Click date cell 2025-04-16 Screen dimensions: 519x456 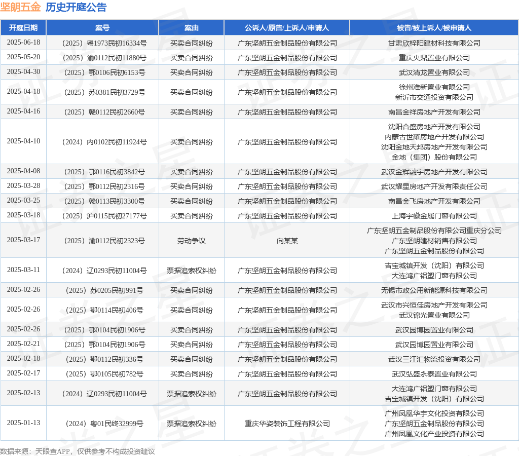coord(23,111)
